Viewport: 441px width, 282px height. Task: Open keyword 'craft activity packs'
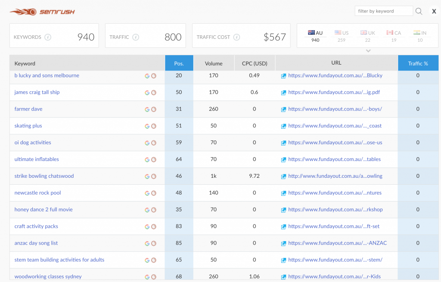[36, 226]
